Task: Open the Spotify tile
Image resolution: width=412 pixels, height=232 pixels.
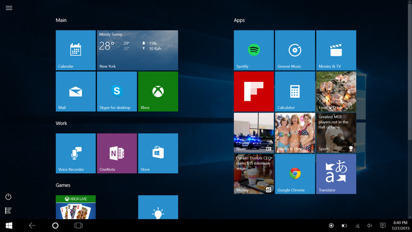Action: [254, 50]
